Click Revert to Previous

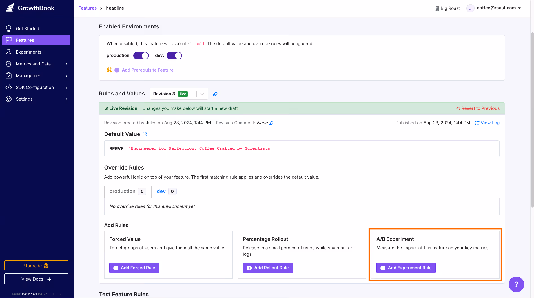pyautogui.click(x=480, y=108)
